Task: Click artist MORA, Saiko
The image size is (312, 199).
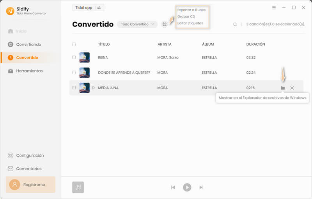Action: tap(168, 57)
